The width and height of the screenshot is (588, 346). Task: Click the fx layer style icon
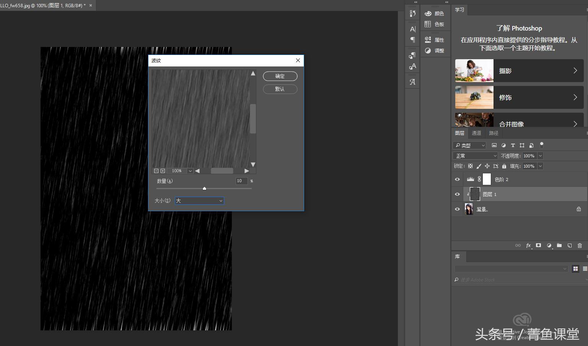coord(528,246)
